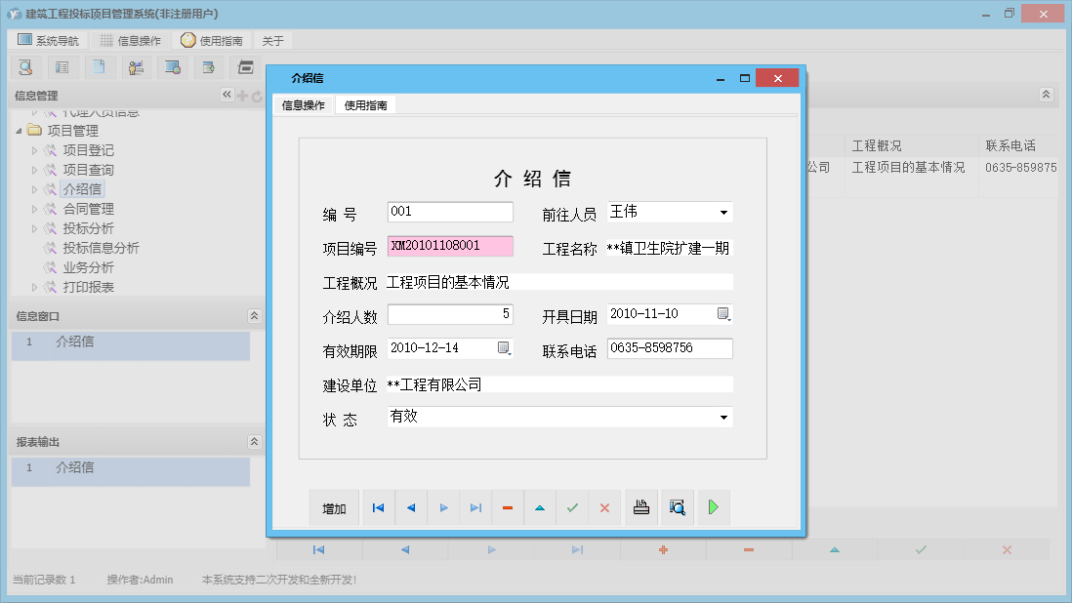Open the 状态 dropdown showing 有效
This screenshot has width=1072, height=603.
pos(723,417)
